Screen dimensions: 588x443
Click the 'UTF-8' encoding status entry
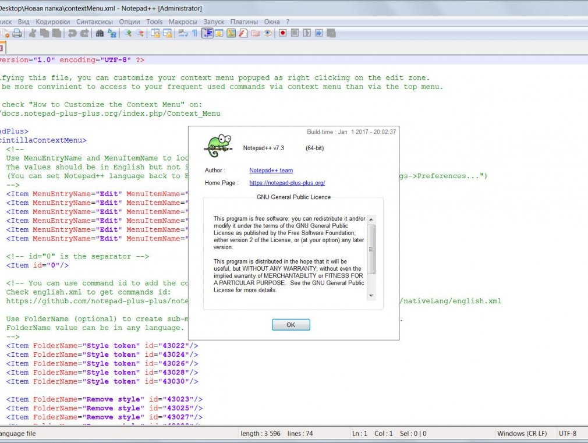click(x=568, y=434)
